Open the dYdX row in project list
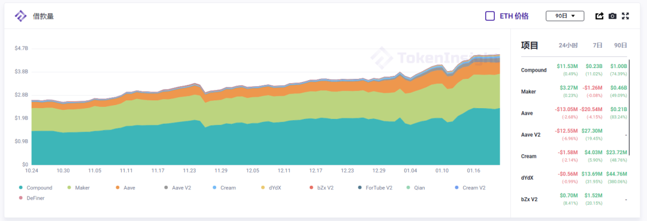 click(x=574, y=178)
